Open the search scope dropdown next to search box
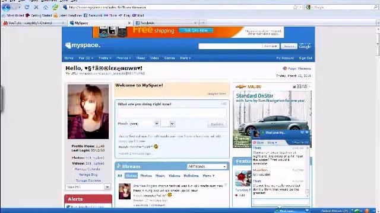The height and width of the screenshot is (213, 380). (271, 46)
